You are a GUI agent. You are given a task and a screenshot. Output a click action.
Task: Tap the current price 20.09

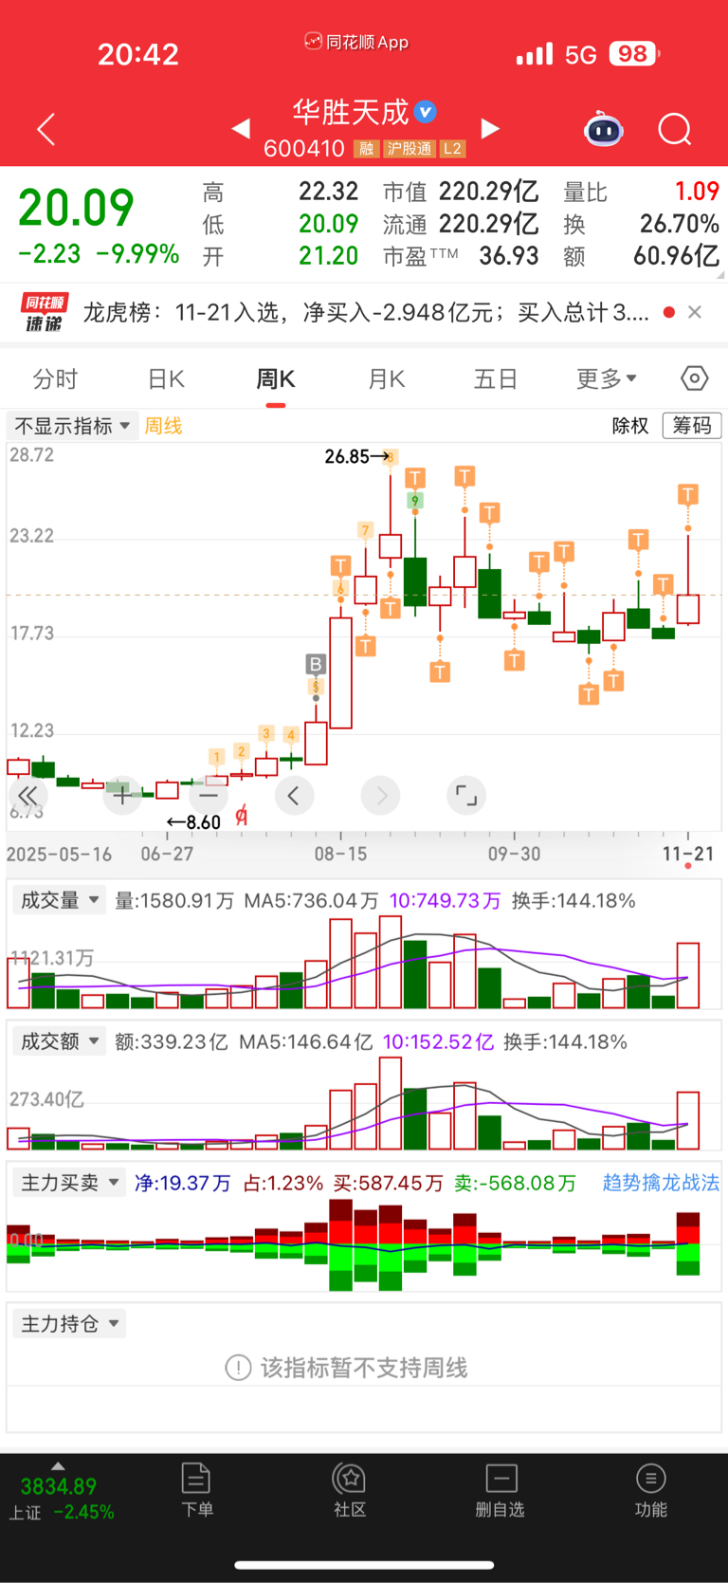tap(77, 209)
